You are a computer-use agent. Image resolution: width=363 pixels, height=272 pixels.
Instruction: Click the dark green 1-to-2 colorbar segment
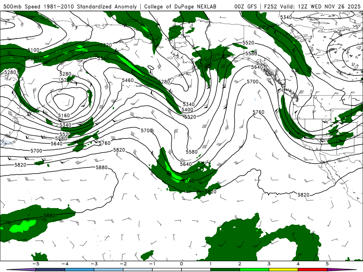click(225, 270)
